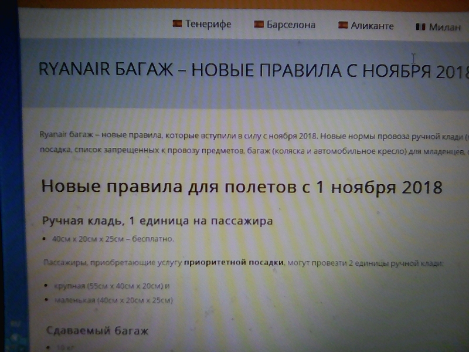Open the Аликанте menu link

click(x=372, y=26)
